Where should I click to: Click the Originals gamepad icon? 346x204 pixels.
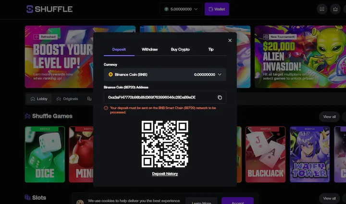coord(59,99)
